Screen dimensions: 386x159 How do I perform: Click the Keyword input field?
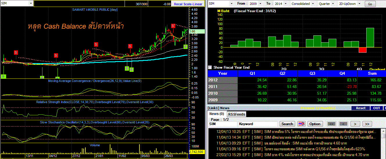point(258,124)
